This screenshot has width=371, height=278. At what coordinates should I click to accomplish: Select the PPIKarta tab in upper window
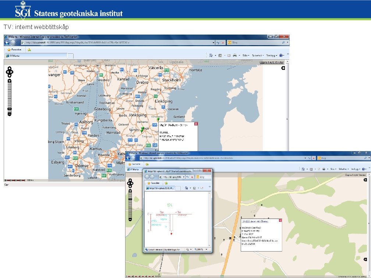pos(36,56)
